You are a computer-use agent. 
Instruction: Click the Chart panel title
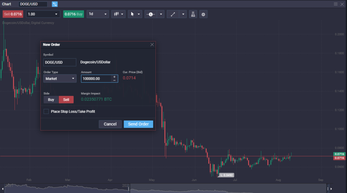click(x=7, y=4)
